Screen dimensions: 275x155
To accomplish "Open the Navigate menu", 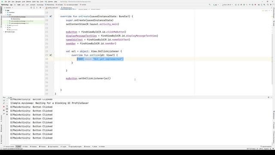I will [x=18, y=2].
